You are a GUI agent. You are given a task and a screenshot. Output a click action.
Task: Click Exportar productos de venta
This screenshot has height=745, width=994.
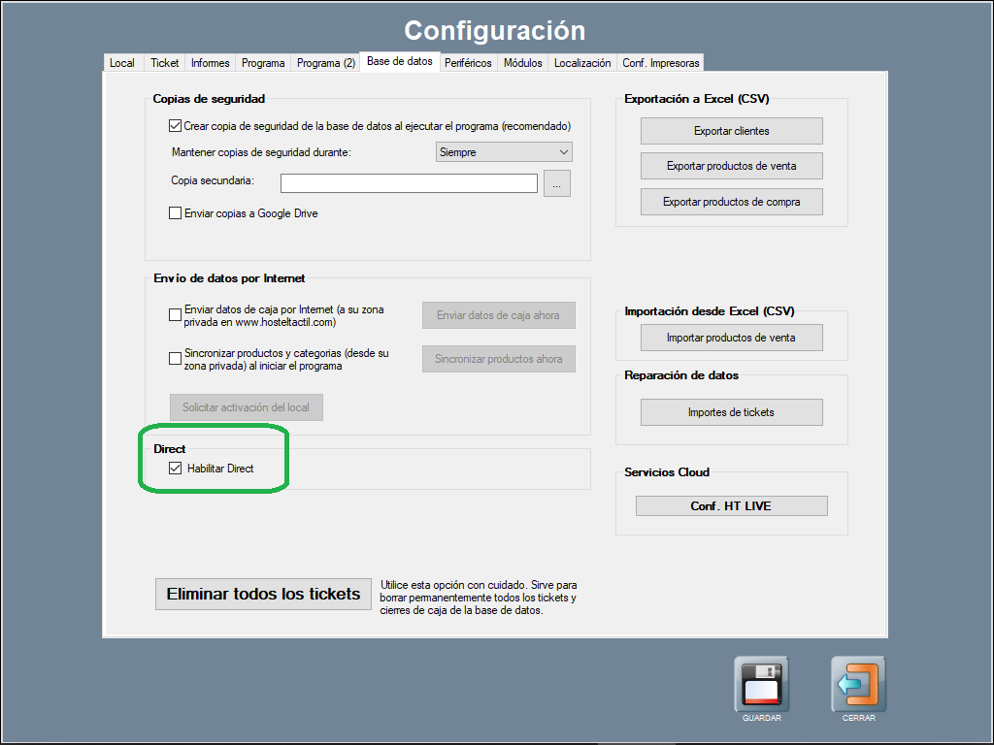coord(731,166)
